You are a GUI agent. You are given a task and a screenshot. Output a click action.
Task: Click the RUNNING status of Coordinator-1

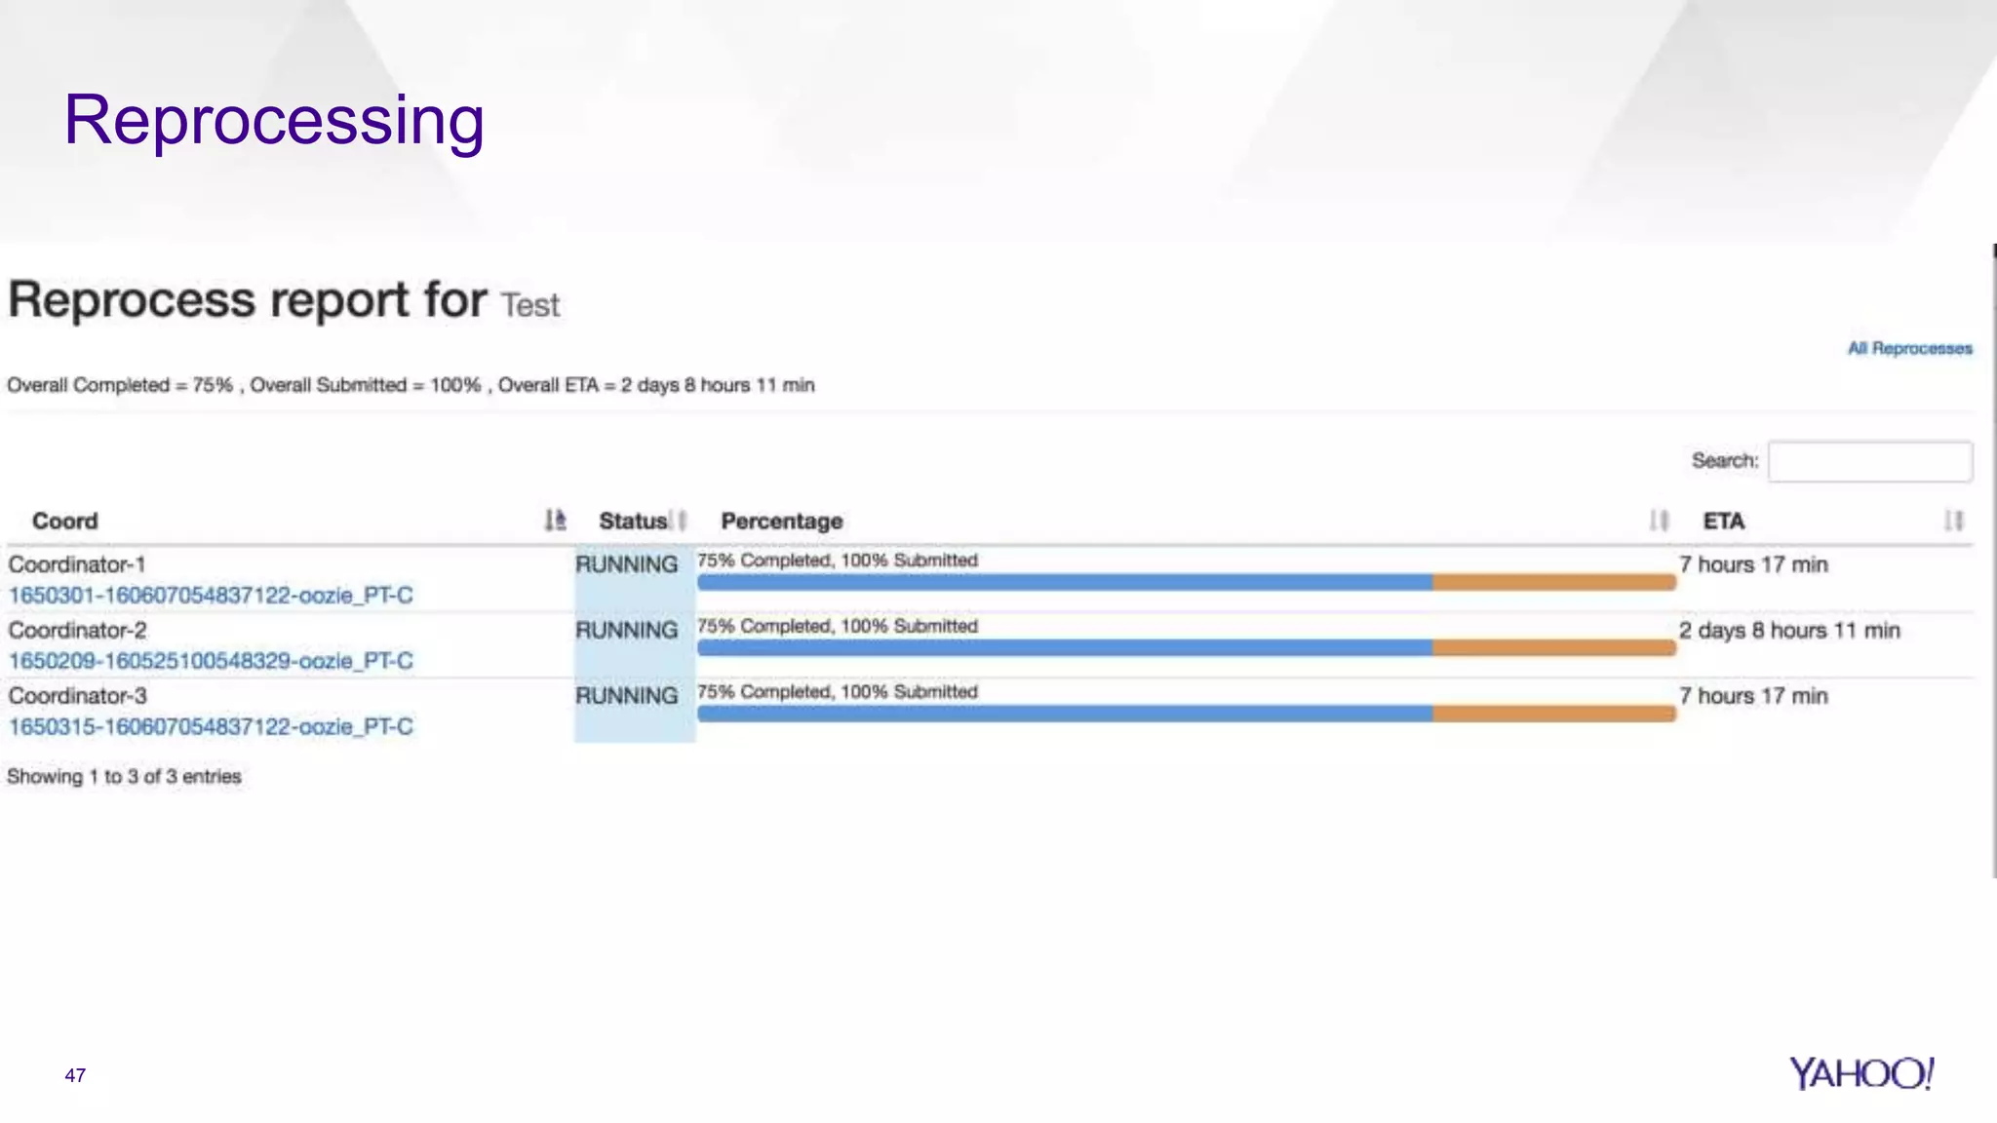626,564
